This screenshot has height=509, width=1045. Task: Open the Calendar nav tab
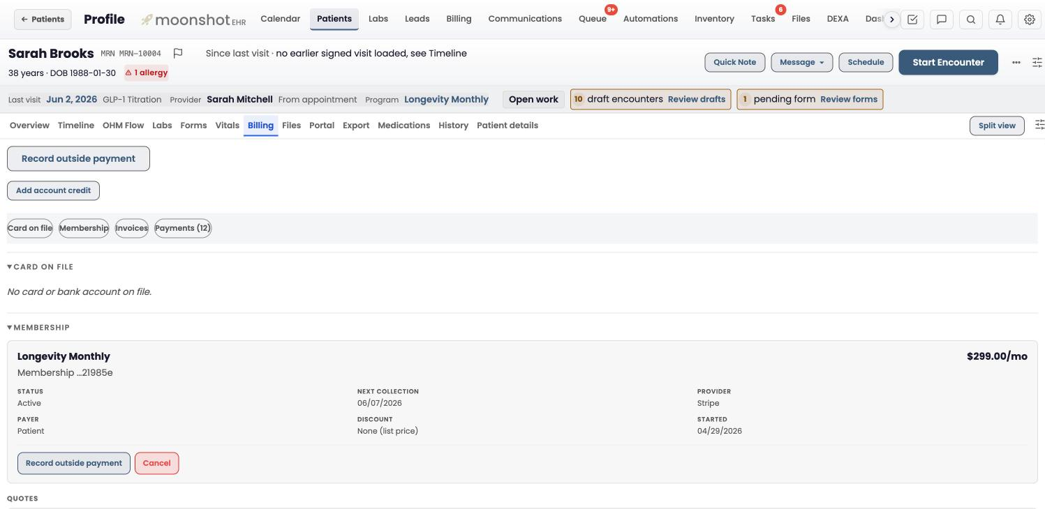(280, 19)
